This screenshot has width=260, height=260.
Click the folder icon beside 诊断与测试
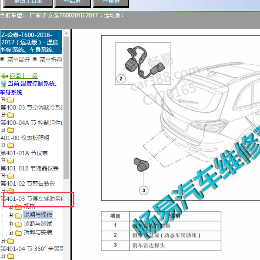(18, 224)
